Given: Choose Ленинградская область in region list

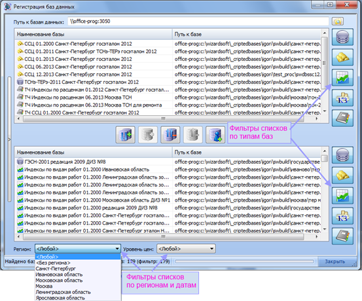Looking at the screenshot, I should coord(78,292).
